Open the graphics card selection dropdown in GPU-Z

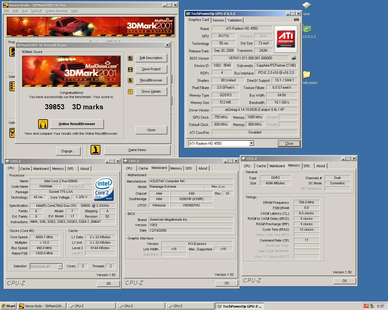click(251, 143)
